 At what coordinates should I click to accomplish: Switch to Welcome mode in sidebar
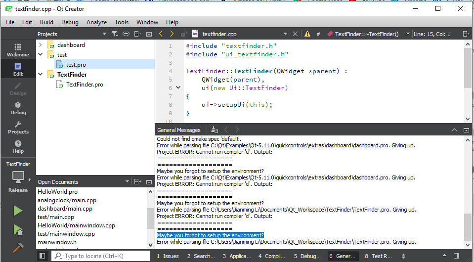click(18, 50)
